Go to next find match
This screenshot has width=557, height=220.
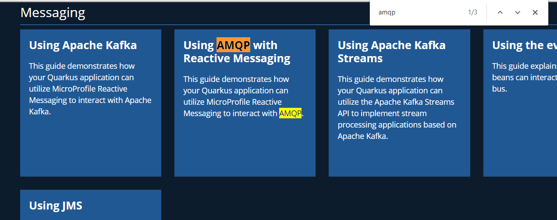pos(518,12)
